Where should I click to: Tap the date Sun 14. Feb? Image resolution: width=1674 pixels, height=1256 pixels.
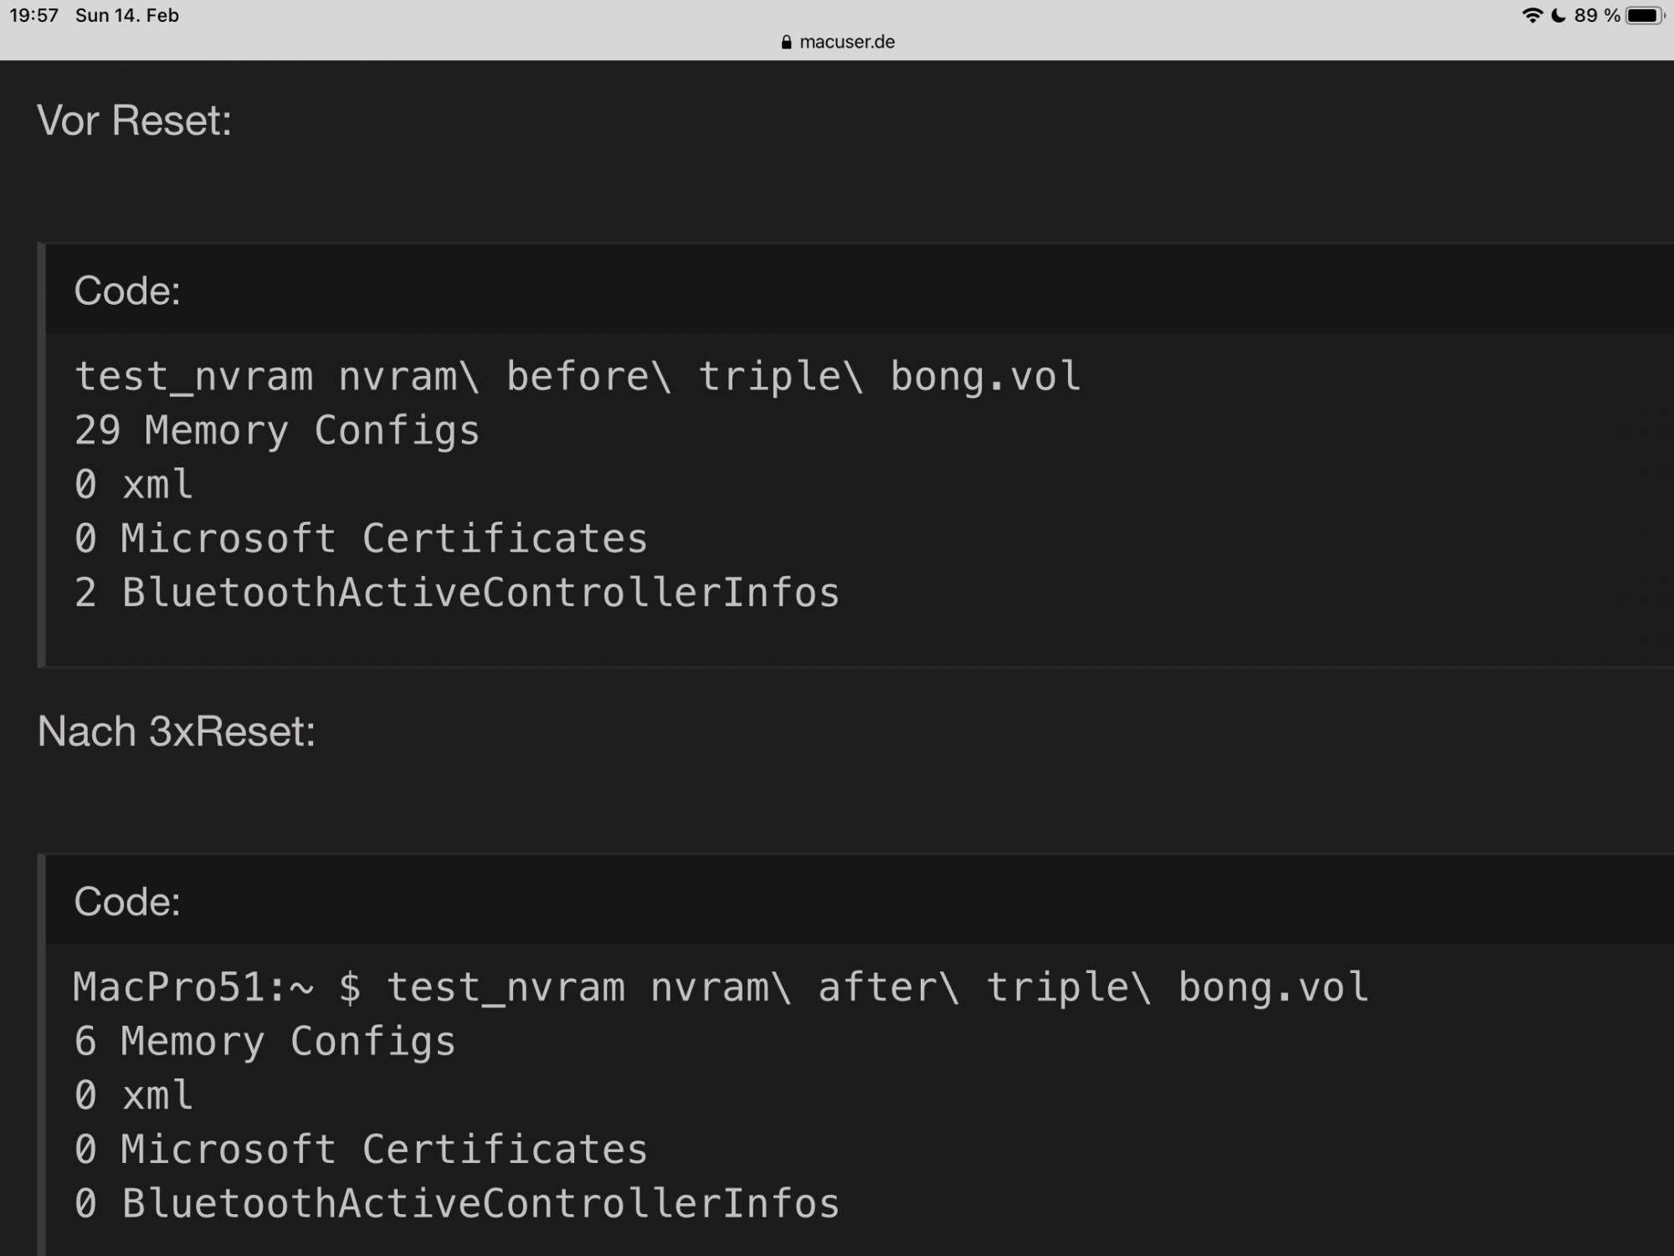[127, 15]
